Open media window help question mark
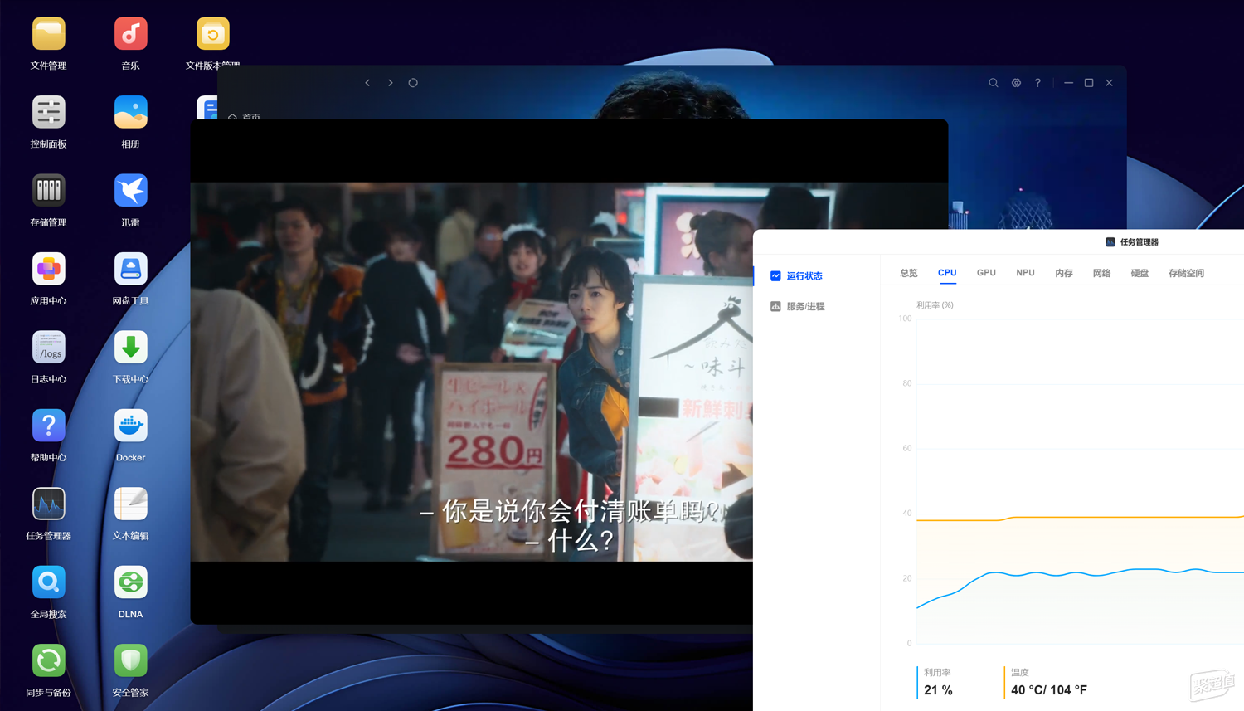1244x711 pixels. pos(1037,83)
